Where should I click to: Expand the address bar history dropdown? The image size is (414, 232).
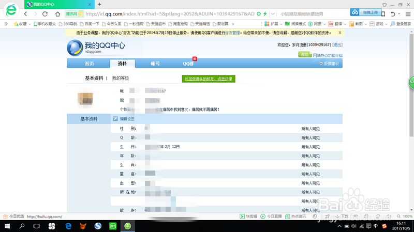273,14
